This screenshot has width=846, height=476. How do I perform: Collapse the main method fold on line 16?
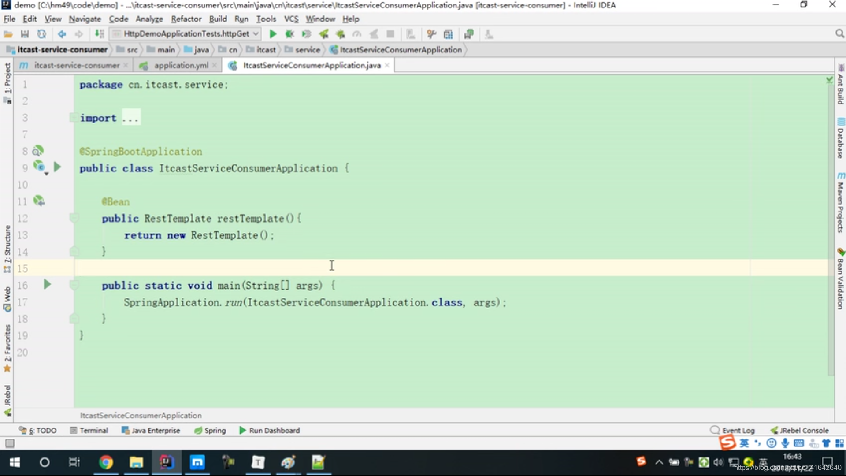tap(74, 285)
